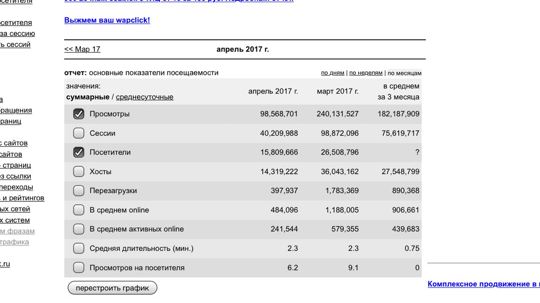Uncheck the Просмотры checkbox
This screenshot has width=540, height=303.
[79, 114]
